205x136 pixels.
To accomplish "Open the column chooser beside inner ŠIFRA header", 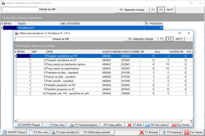I will coord(15,51).
